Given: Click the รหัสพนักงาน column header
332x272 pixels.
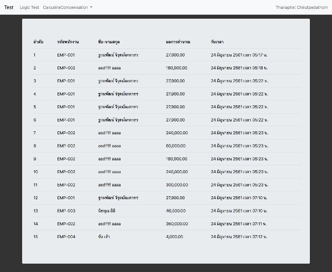Looking at the screenshot, I should 68,42.
